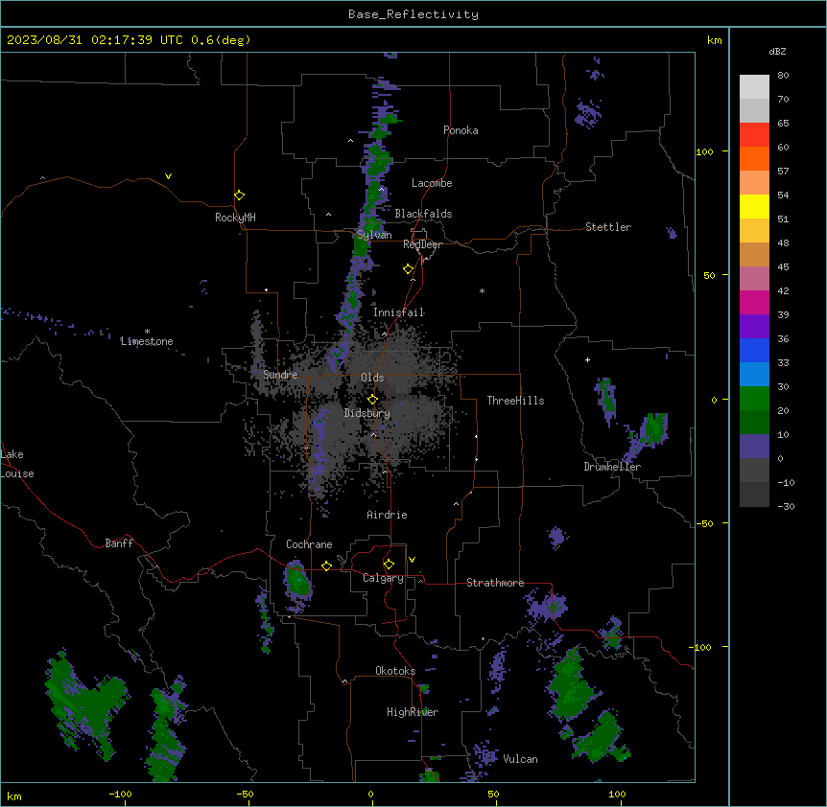
Task: Click the green radar echo west of Calgary
Action: point(297,582)
